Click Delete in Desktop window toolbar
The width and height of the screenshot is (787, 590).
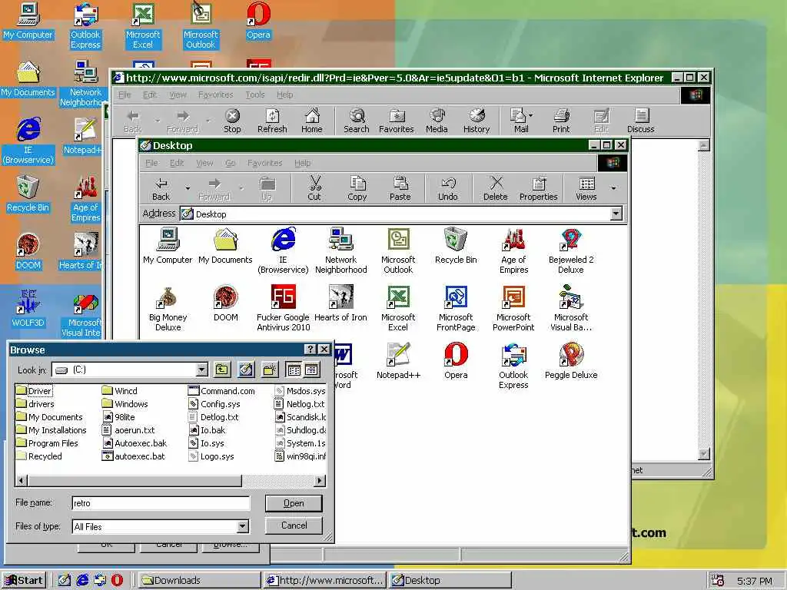(x=496, y=189)
